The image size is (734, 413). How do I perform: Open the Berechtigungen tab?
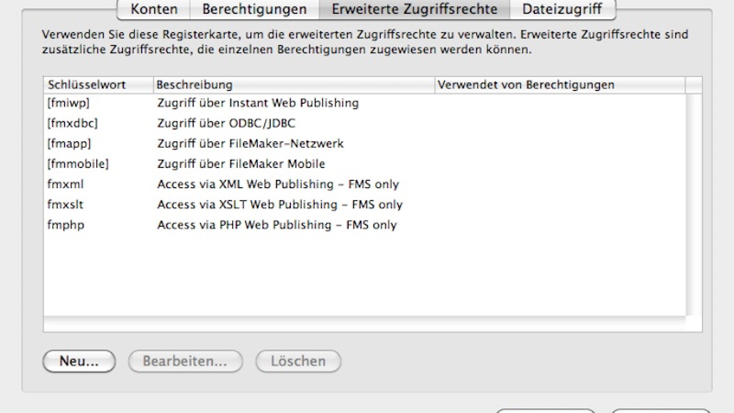click(254, 9)
